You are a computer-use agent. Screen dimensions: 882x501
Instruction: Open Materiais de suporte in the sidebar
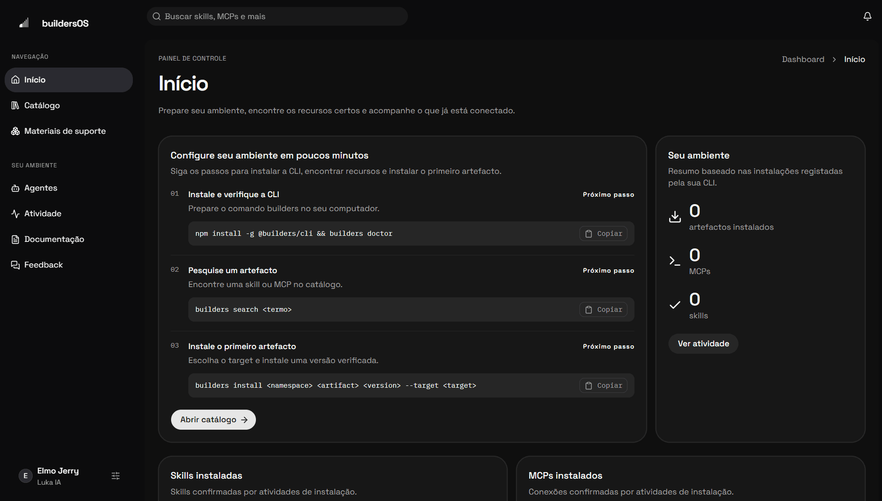[69, 131]
